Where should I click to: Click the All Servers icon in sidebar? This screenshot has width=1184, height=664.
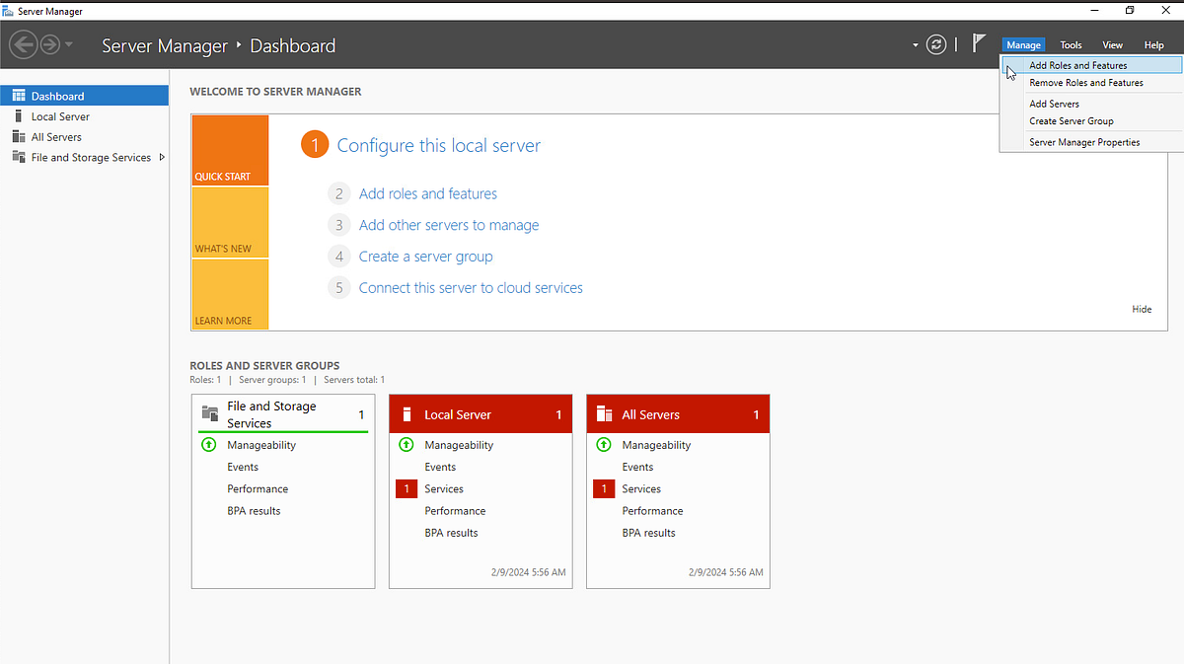(x=18, y=137)
